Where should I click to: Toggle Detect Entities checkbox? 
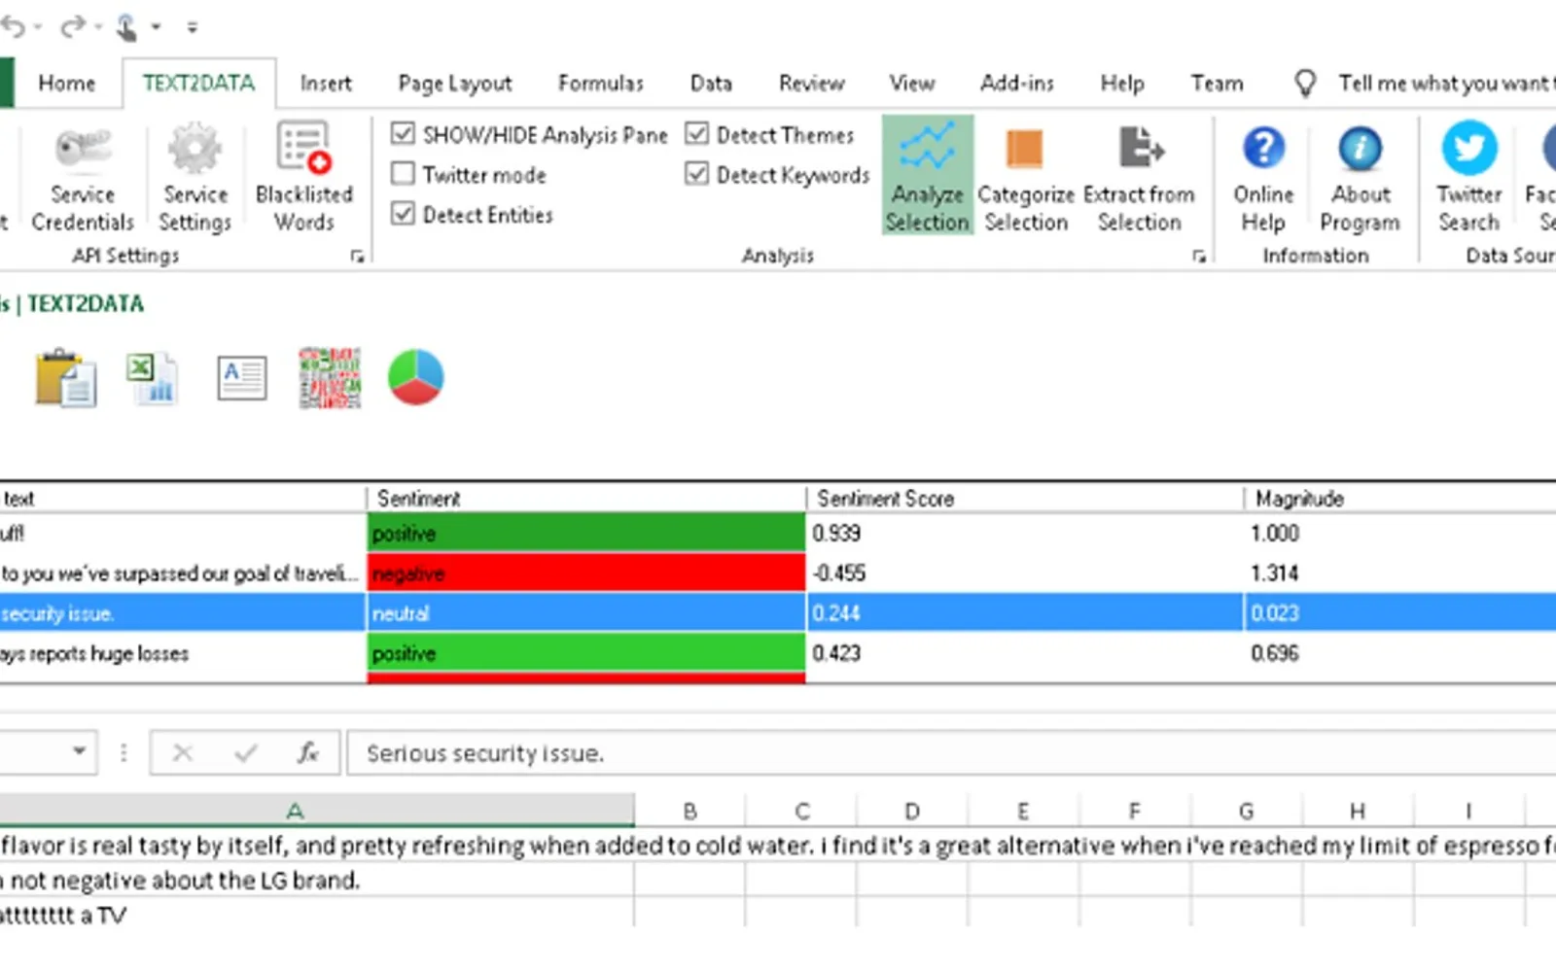(403, 213)
